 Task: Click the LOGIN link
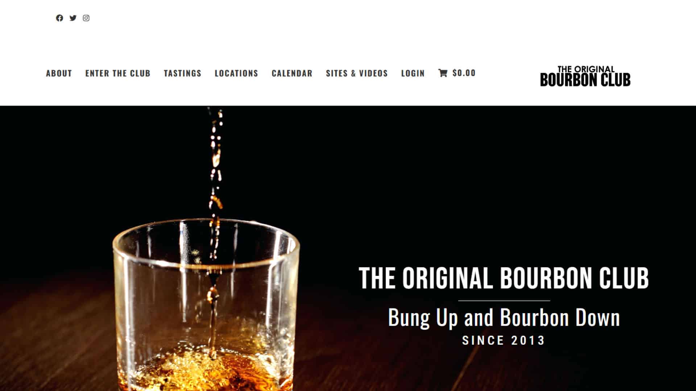(x=413, y=73)
